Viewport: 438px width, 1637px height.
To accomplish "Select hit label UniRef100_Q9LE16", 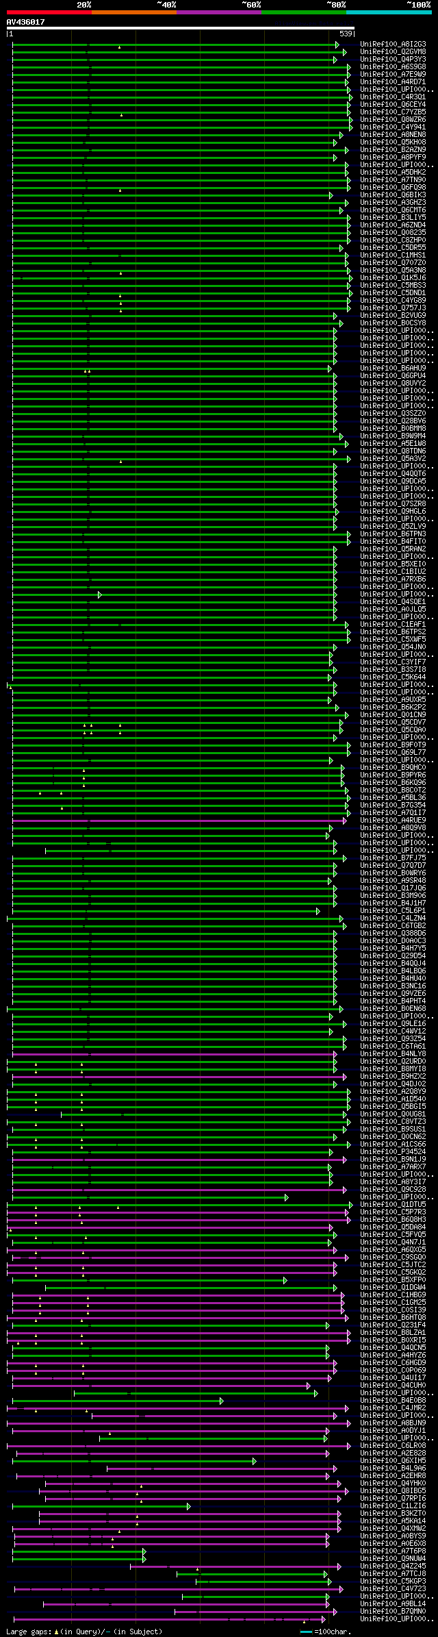I will point(393,1024).
